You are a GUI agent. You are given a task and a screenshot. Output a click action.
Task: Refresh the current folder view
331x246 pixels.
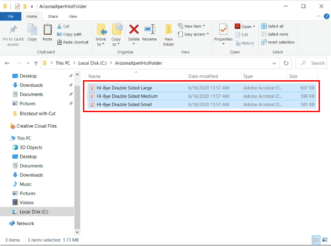click(x=286, y=63)
